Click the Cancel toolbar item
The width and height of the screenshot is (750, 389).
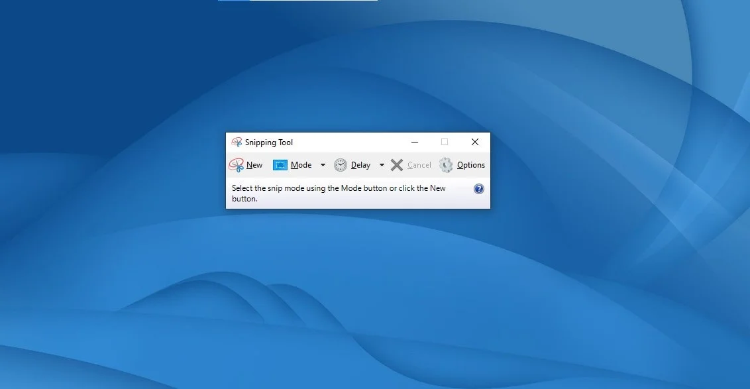(x=420, y=164)
